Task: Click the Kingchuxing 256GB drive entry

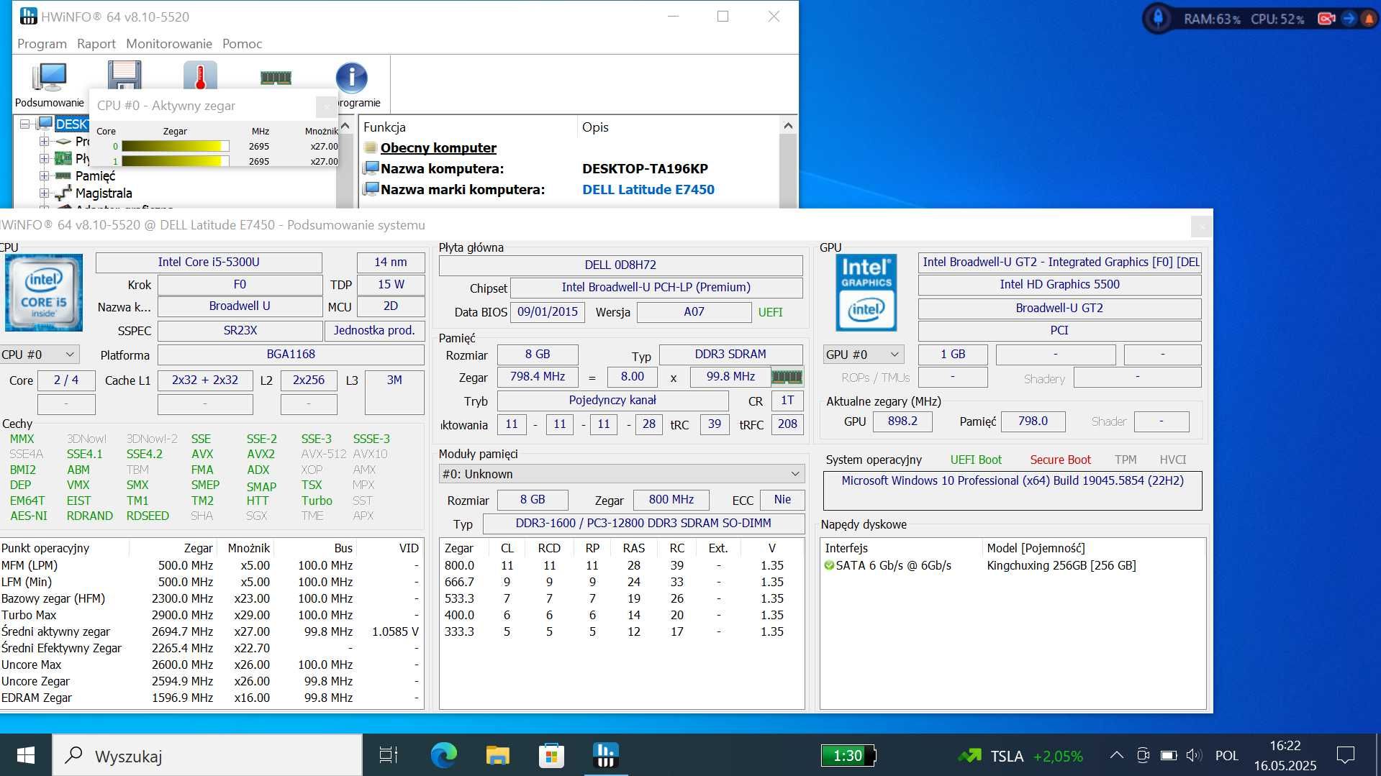Action: click(x=1061, y=565)
